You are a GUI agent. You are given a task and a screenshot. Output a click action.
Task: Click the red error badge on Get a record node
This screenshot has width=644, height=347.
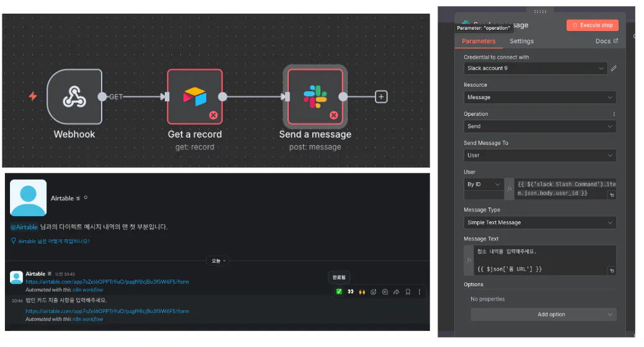[x=213, y=115]
